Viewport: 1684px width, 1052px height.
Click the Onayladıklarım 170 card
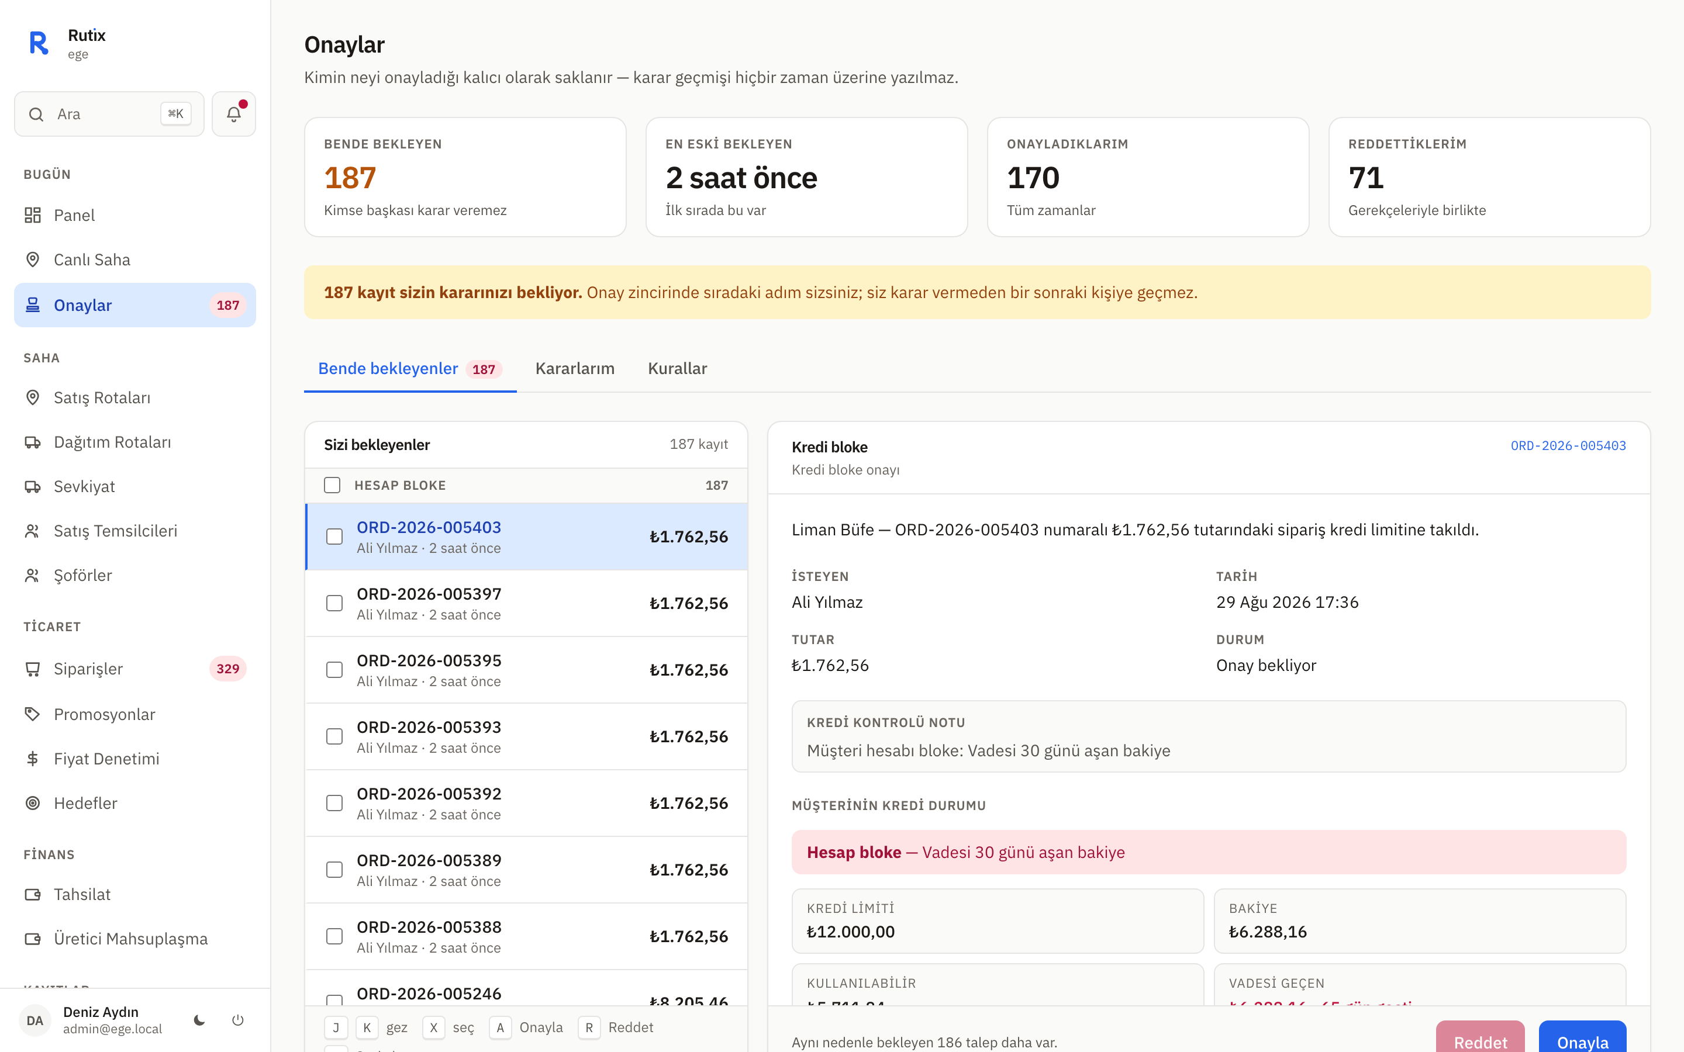(1148, 178)
